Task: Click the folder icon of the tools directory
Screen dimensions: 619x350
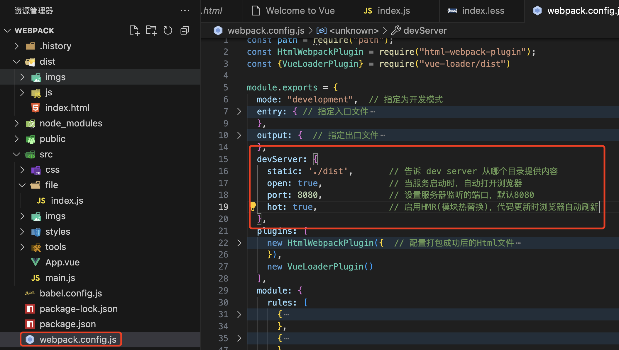Action: (36, 247)
